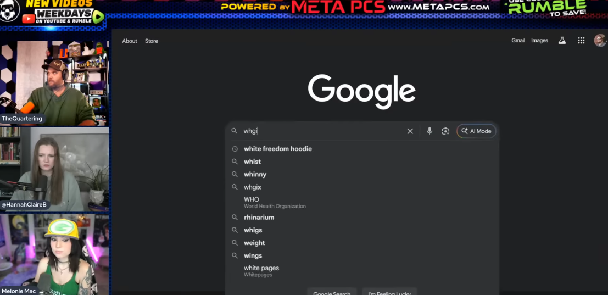Click inside the search field containing "whgi"
Screen dimensions: 608x295
(322, 131)
